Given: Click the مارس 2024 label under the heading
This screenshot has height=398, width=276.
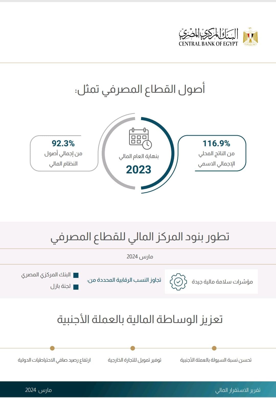Looking at the screenshot, I should click(140, 257).
